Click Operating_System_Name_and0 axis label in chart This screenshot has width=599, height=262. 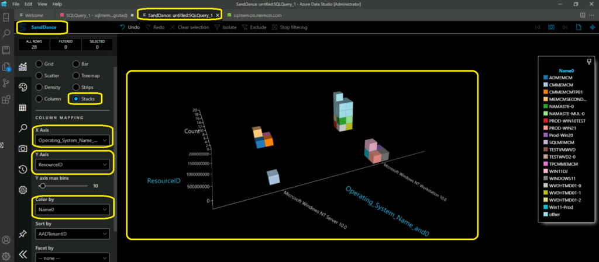coord(387,211)
